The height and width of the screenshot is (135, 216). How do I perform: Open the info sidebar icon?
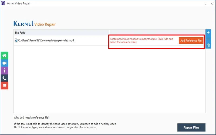coord(4,71)
